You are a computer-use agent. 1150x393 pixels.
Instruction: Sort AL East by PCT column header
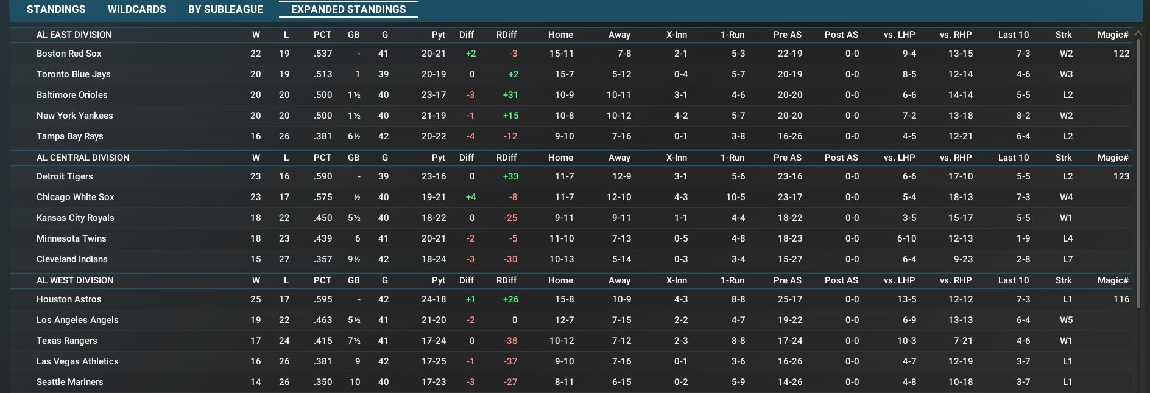tap(322, 35)
